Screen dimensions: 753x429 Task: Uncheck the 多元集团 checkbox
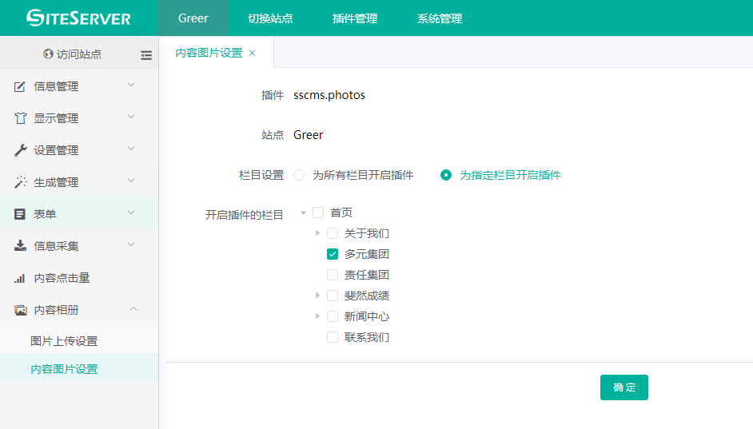[333, 254]
